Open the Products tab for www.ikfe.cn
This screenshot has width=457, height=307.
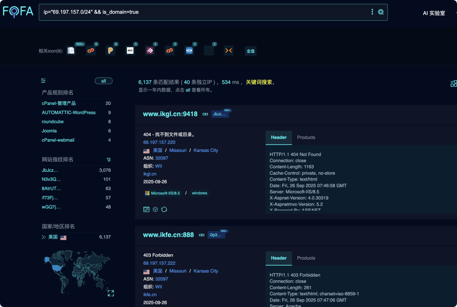coord(306,258)
